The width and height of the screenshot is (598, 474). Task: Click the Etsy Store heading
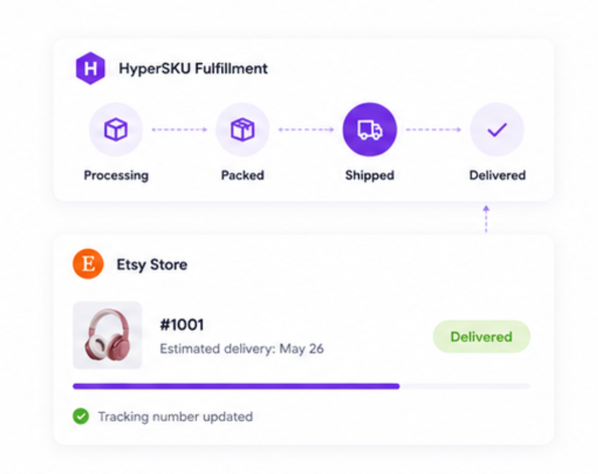[x=151, y=265]
